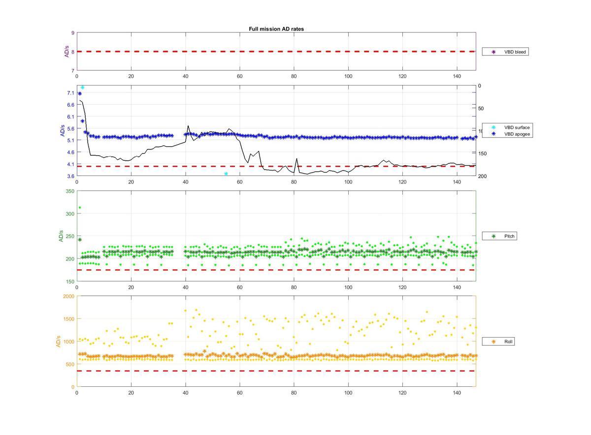Click the "500" tick on Roll axis
The height and width of the screenshot is (435, 591).
coord(70,364)
